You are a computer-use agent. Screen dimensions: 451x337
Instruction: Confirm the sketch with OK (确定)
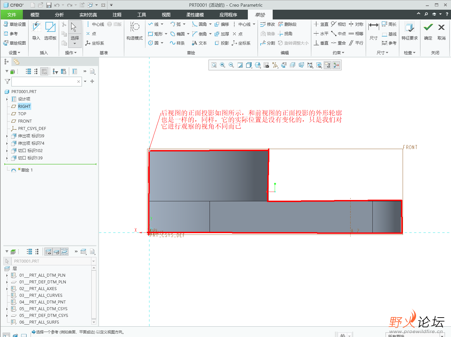tap(428, 31)
